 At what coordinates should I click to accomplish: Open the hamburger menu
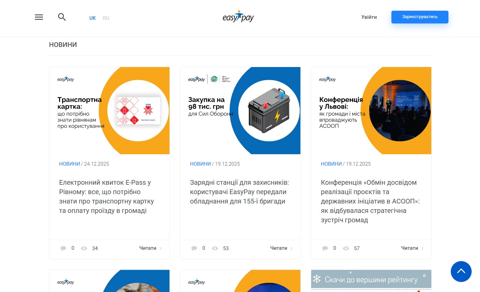tap(39, 17)
